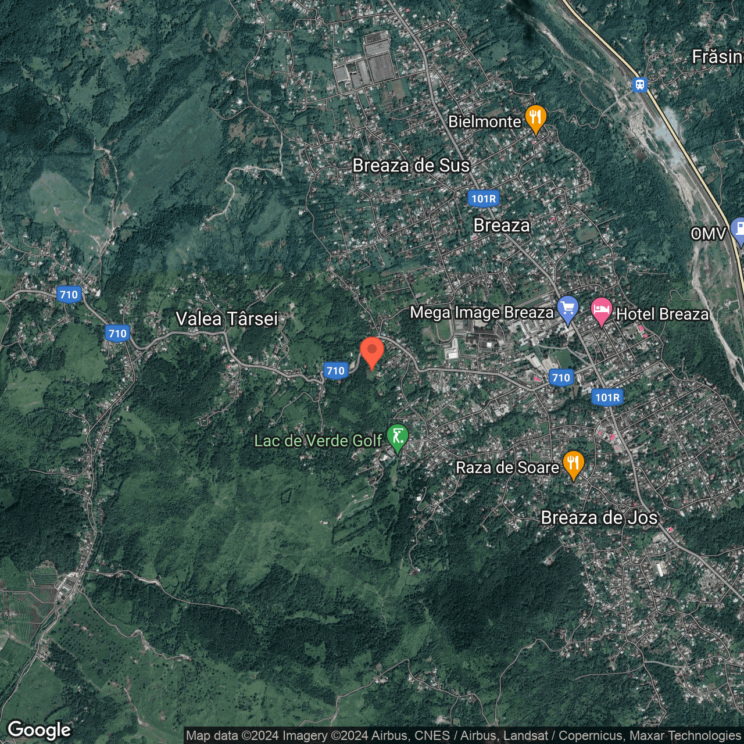The width and height of the screenshot is (744, 744).
Task: Click the red location pin
Action: (372, 351)
